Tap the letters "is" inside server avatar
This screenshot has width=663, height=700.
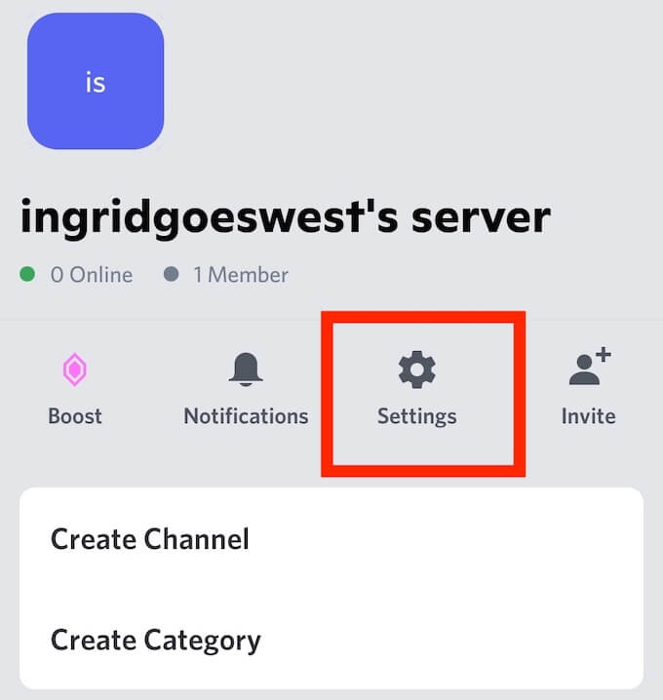tap(96, 83)
